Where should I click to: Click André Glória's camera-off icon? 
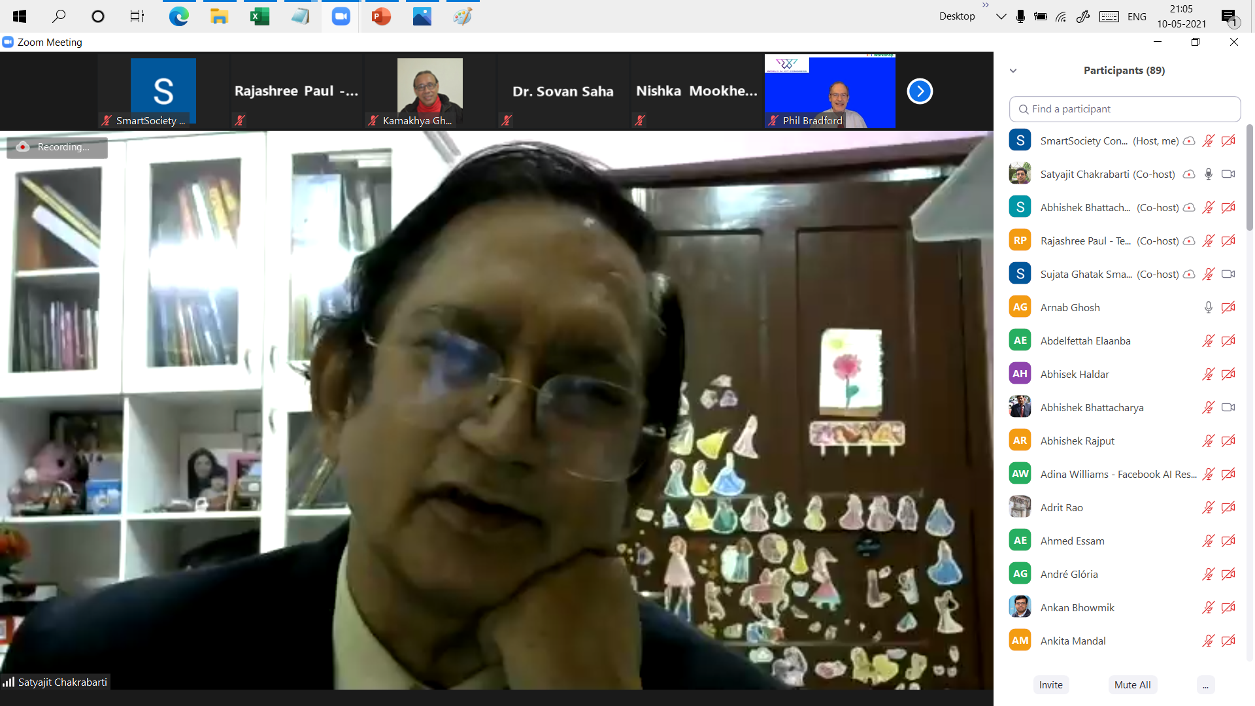click(1228, 574)
